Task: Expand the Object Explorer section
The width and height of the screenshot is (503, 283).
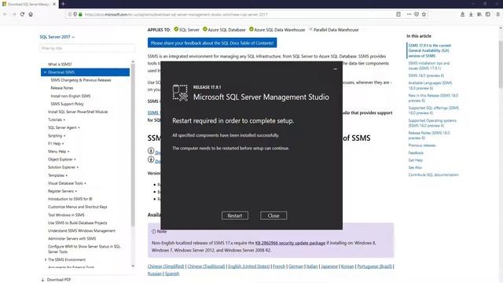Action: click(62, 160)
